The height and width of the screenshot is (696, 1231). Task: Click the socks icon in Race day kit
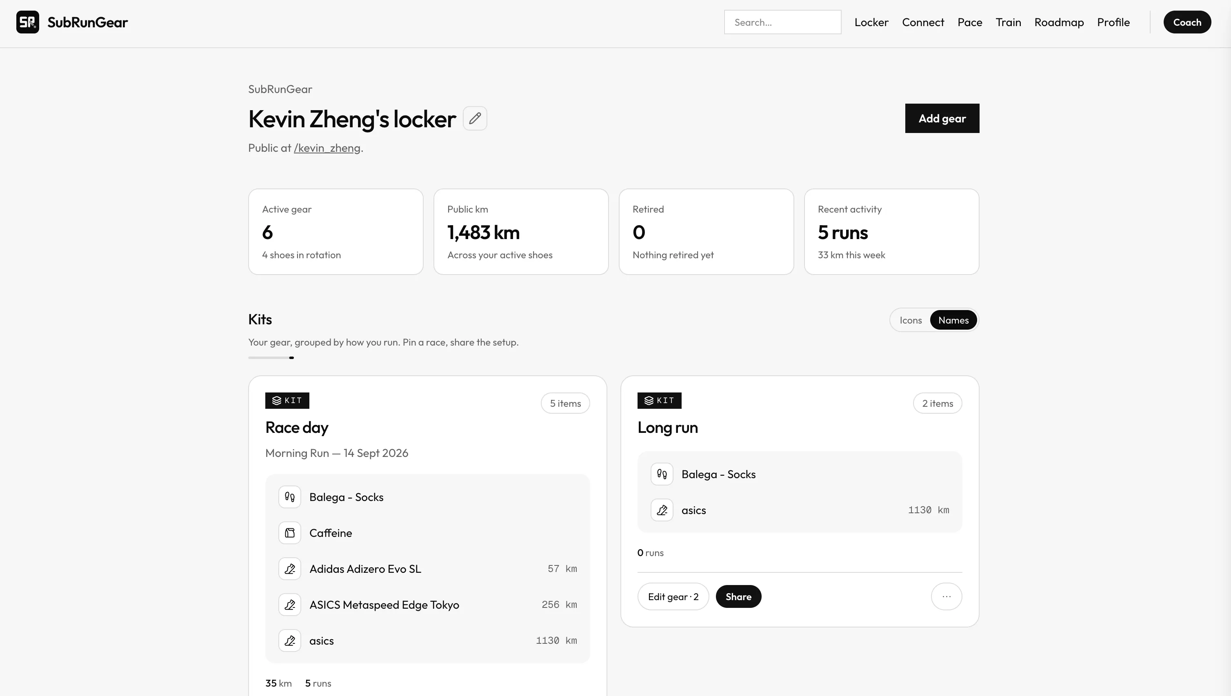tap(290, 497)
